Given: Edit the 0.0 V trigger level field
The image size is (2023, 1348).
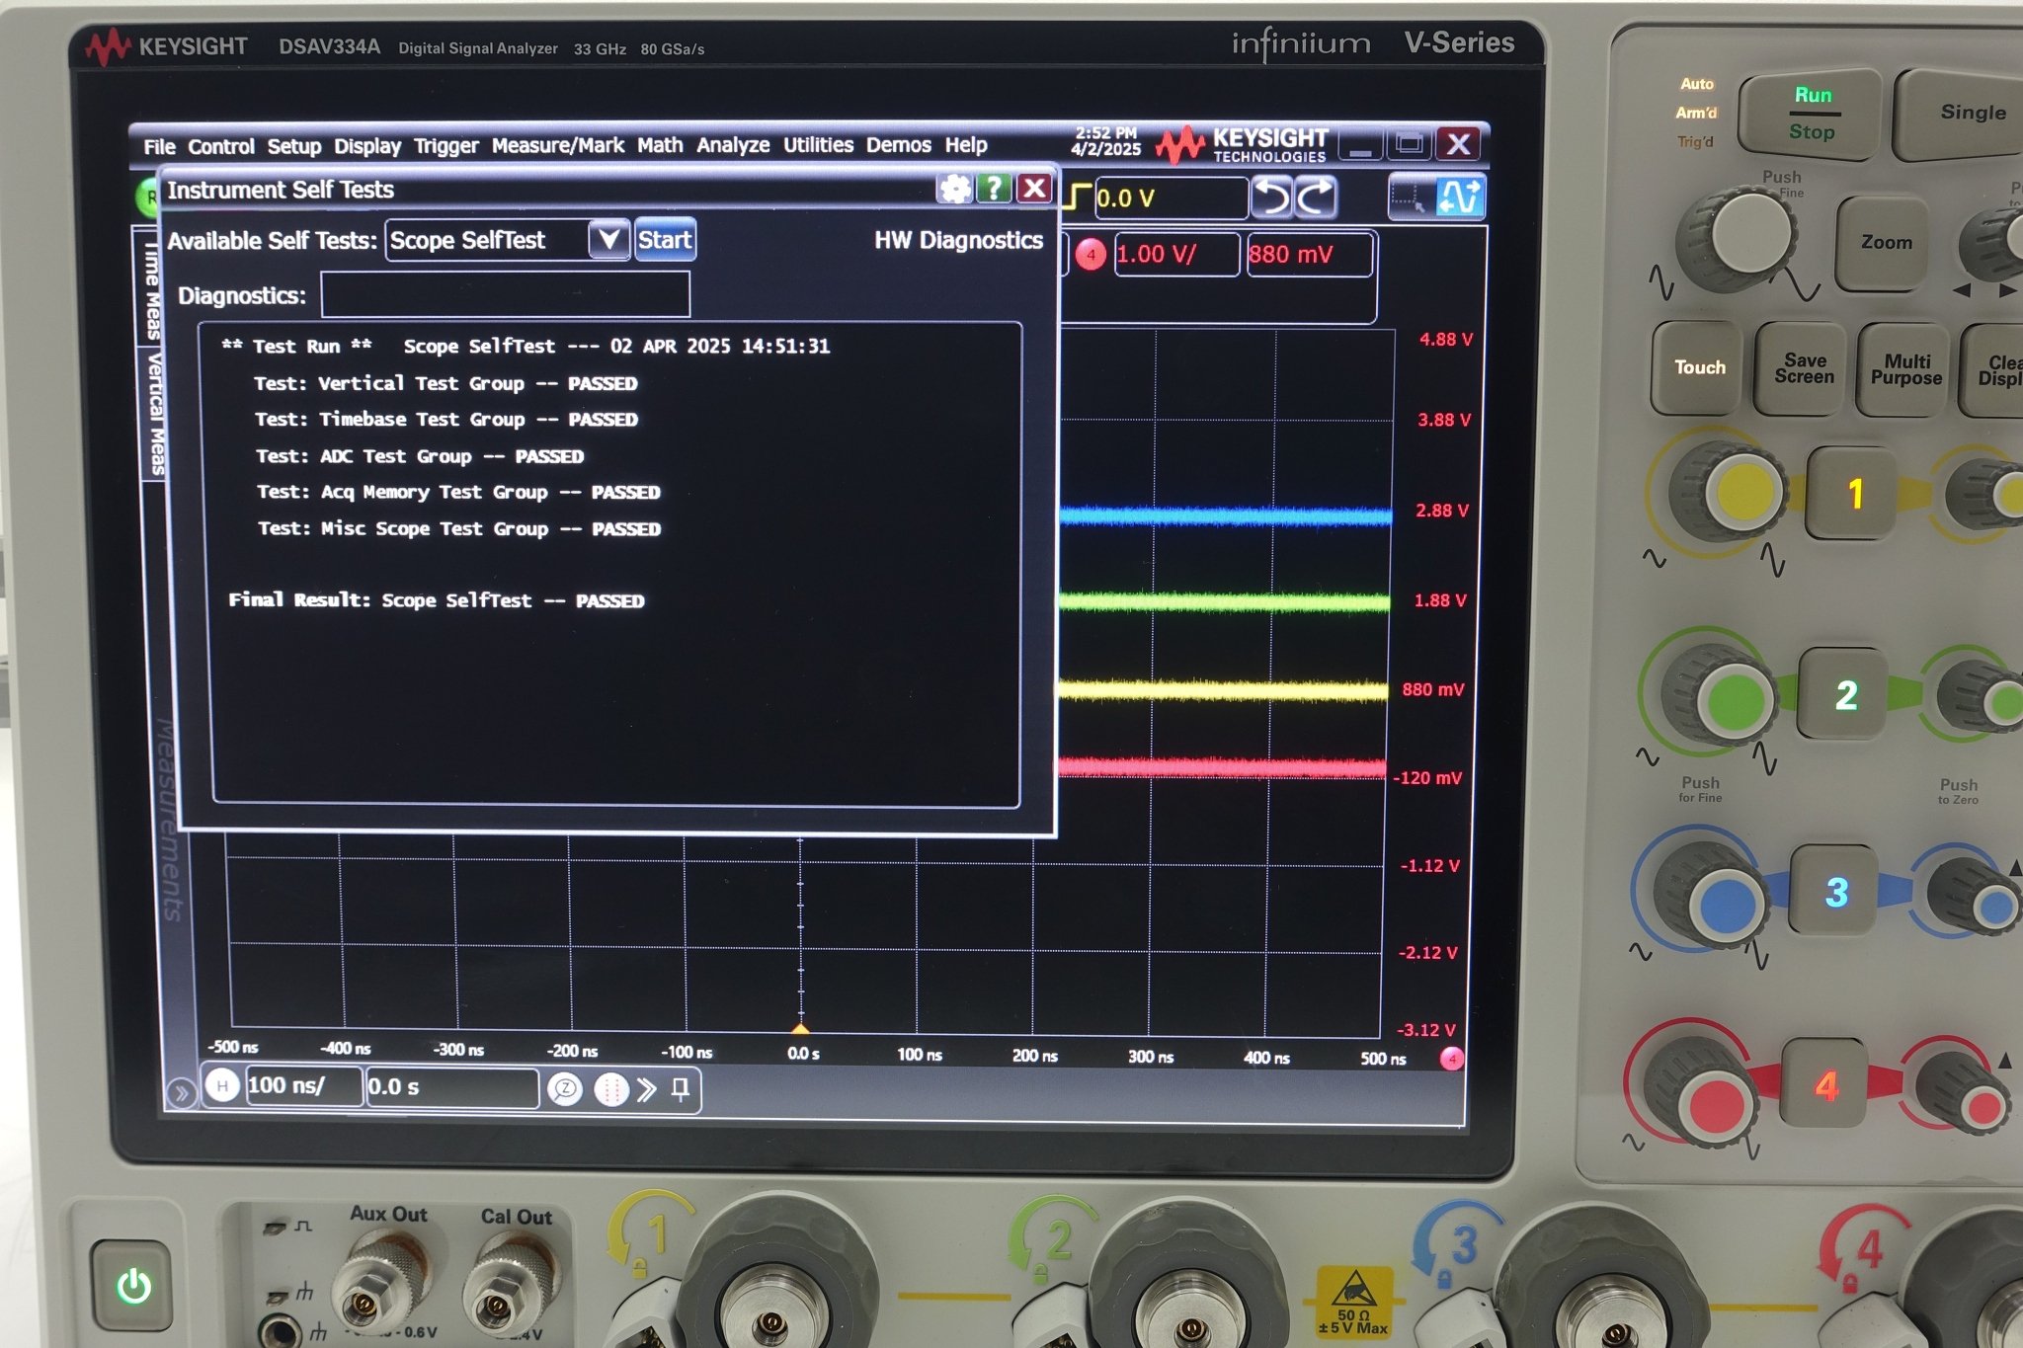Looking at the screenshot, I should 1171,198.
